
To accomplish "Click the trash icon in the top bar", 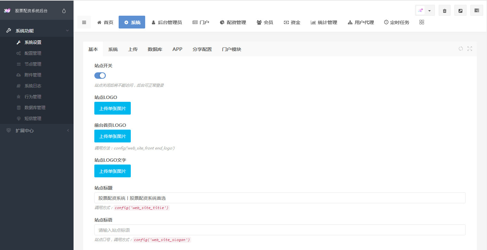I will (444, 10).
